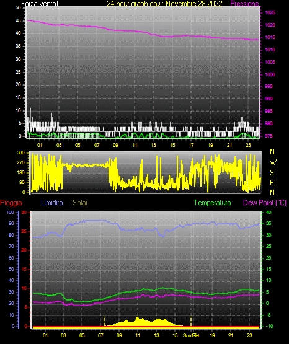This screenshot has height=344, width=289.
Task: Click the 24 hour graph day title
Action: (164, 4)
